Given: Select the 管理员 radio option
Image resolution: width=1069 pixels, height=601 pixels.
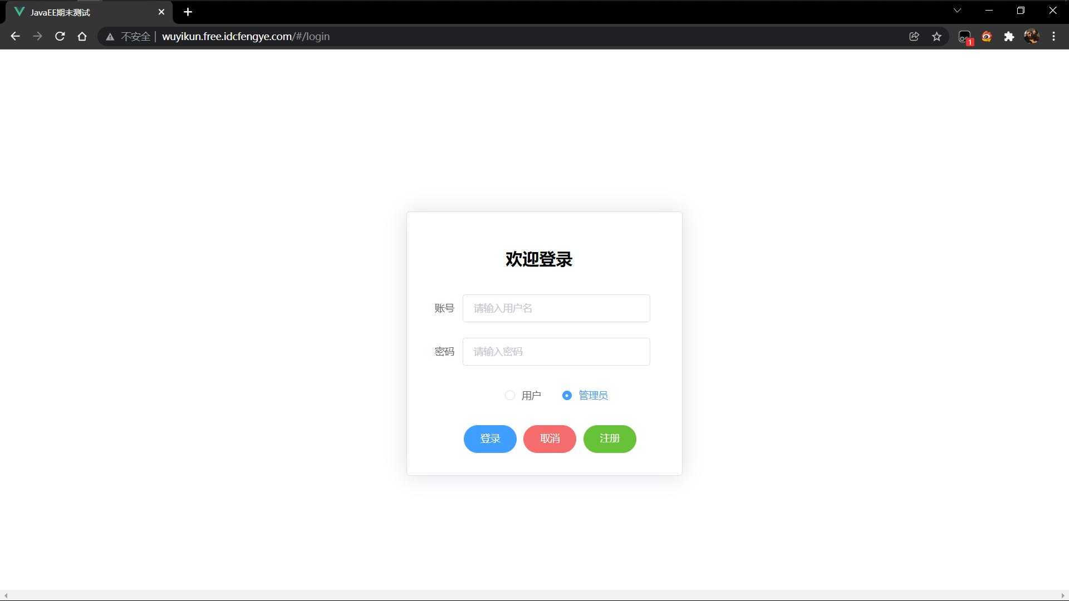Looking at the screenshot, I should click(567, 396).
